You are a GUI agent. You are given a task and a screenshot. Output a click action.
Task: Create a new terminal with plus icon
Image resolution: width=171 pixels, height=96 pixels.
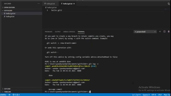(160, 31)
